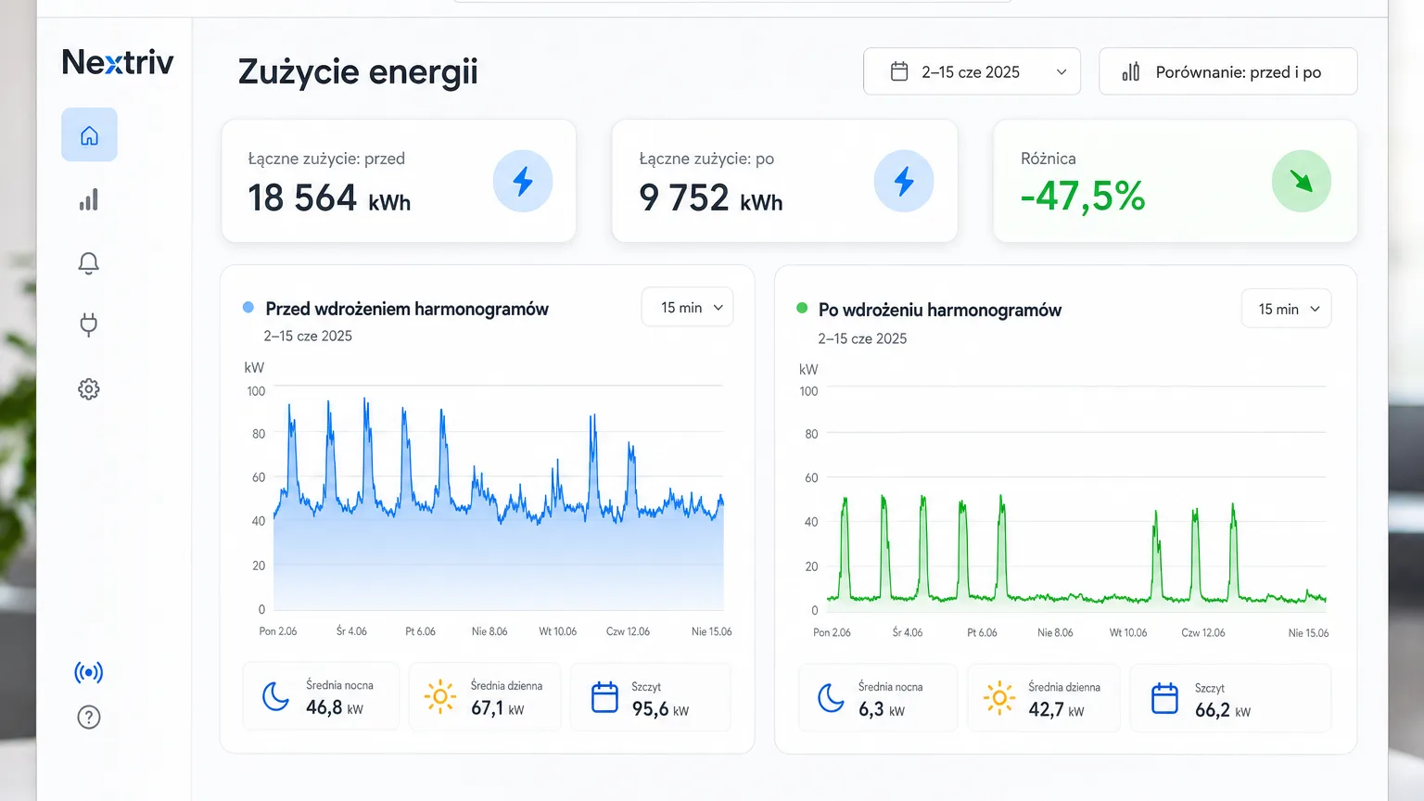This screenshot has height=801, width=1424.
Task: Click 'Zużycie energii' page title
Action: click(x=358, y=71)
